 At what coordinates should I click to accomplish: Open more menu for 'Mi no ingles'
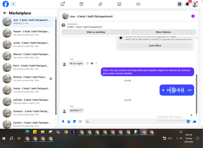[x=96, y=63]
